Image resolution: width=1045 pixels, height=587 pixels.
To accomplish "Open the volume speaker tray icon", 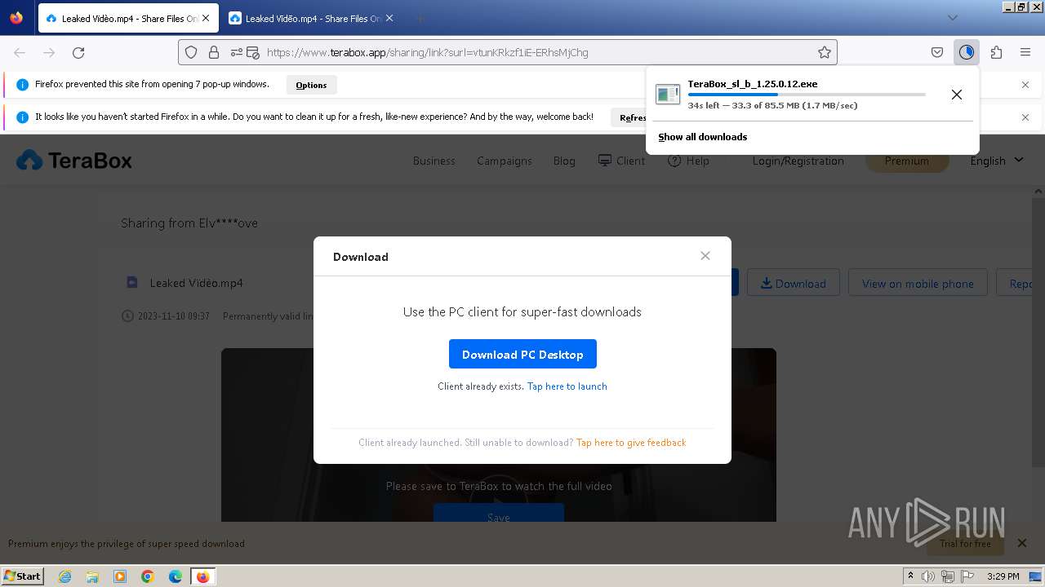I will click(928, 576).
